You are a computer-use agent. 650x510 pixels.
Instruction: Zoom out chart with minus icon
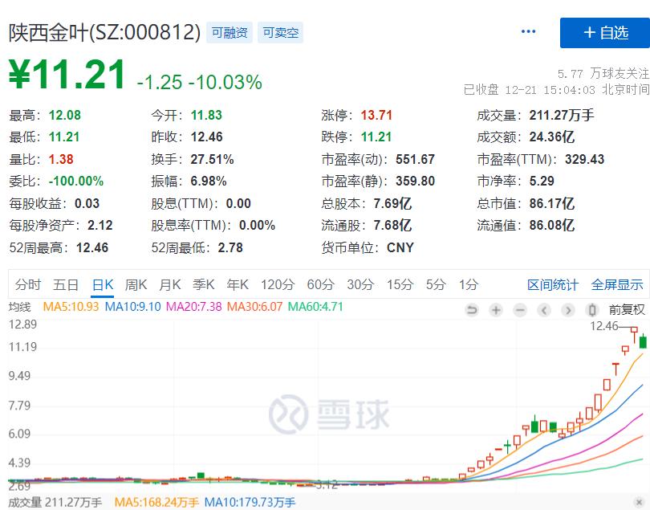pos(520,310)
